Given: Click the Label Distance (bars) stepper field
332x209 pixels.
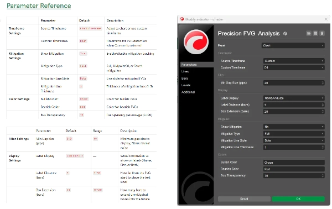Looking at the screenshot, I should pos(294,105).
